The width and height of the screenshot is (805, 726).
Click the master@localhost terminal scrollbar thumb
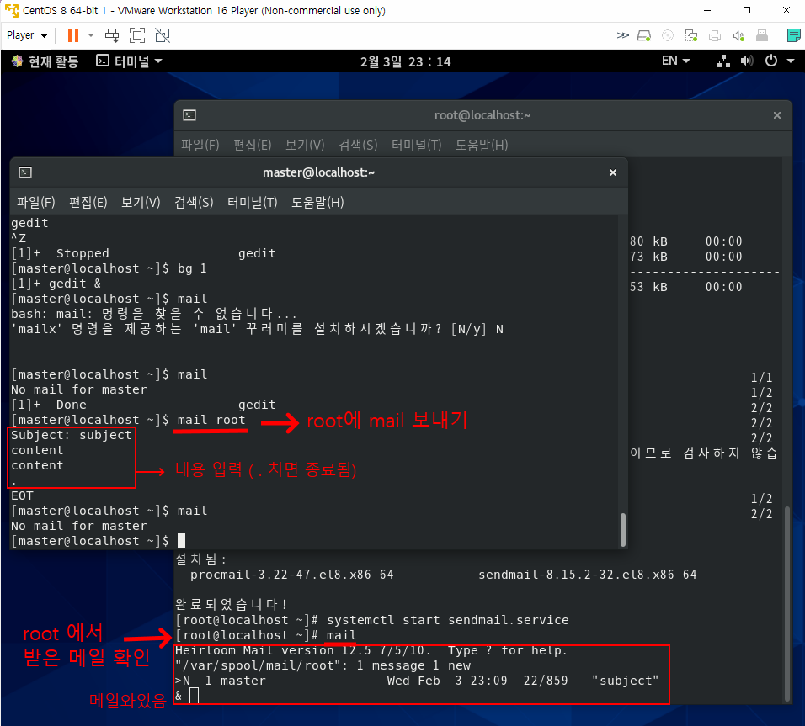click(x=623, y=529)
